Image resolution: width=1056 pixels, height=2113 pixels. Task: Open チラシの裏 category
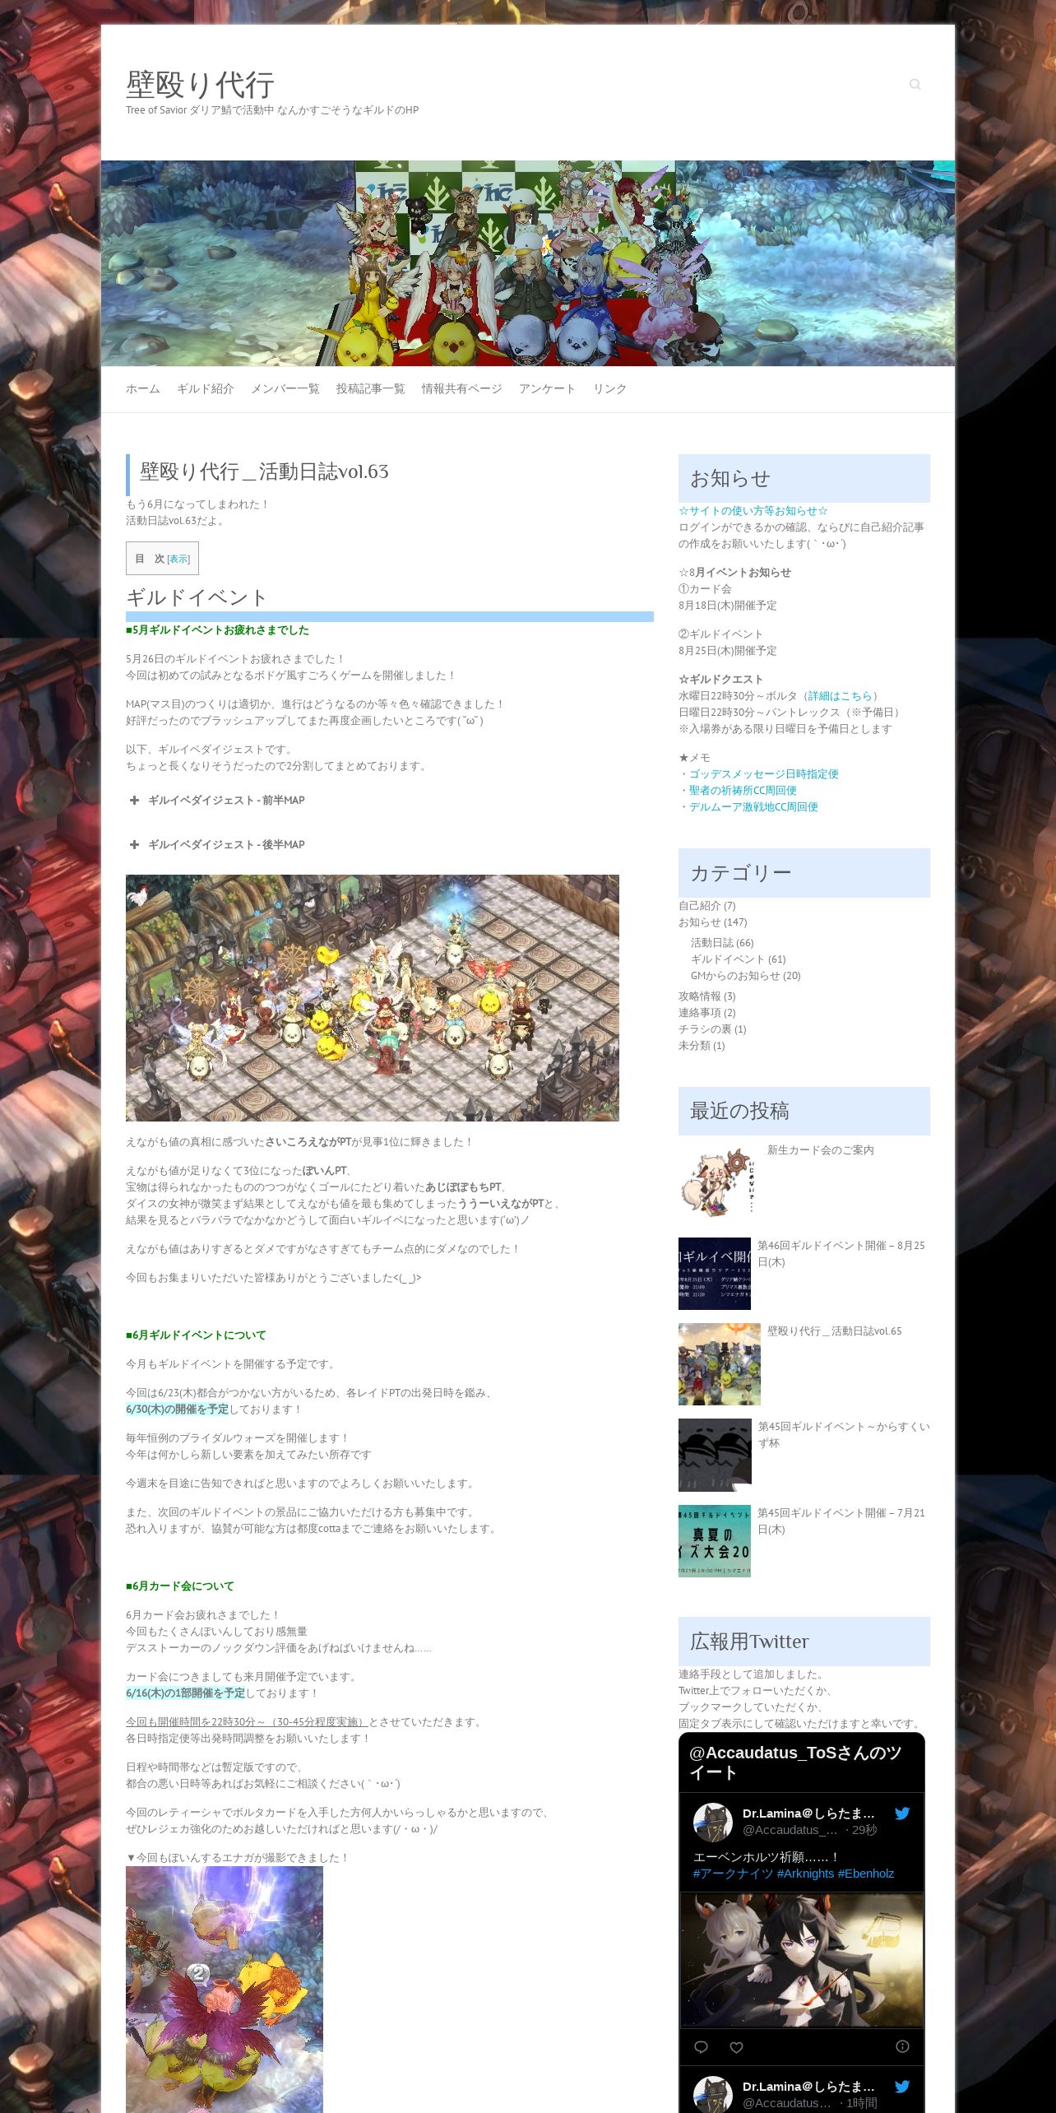pos(705,1029)
